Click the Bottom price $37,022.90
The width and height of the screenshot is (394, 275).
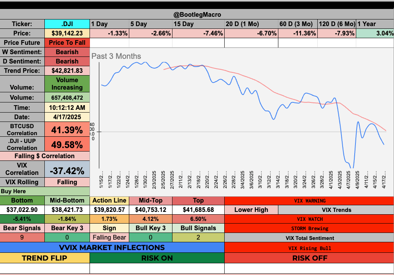pos(22,210)
